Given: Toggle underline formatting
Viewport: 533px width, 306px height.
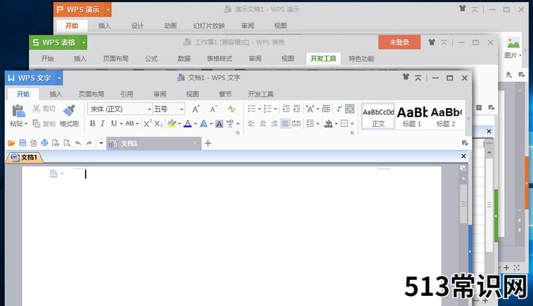Looking at the screenshot, I should [114, 124].
